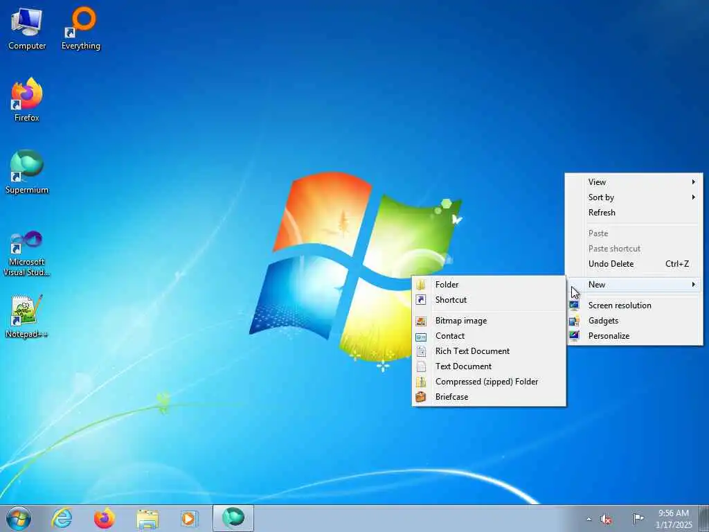Select the Everything desktop shortcut
The width and height of the screenshot is (709, 532).
pos(81,29)
